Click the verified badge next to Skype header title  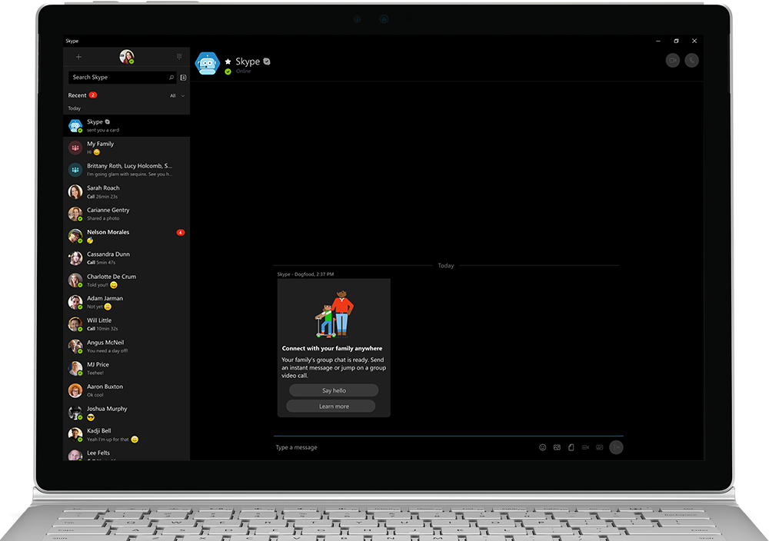[x=267, y=61]
